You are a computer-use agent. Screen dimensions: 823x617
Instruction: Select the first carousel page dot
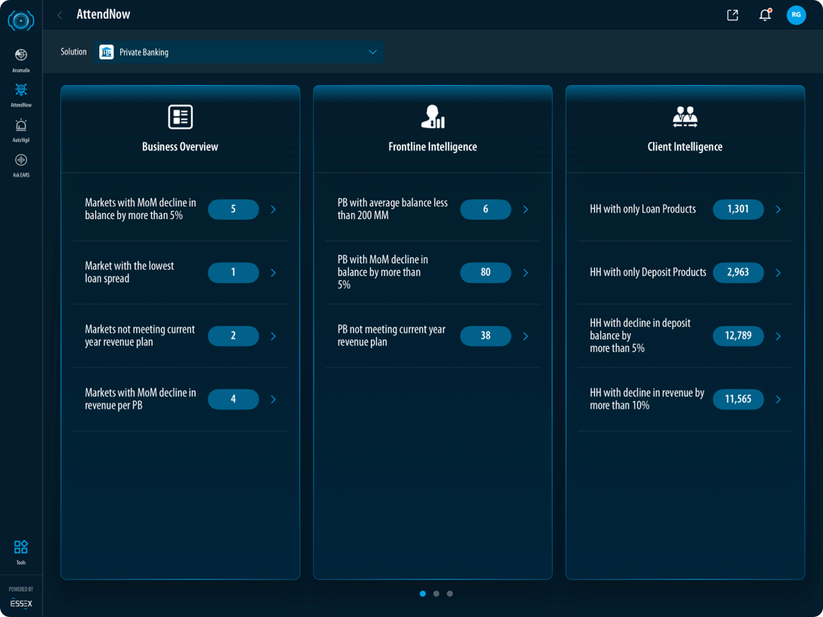(423, 594)
